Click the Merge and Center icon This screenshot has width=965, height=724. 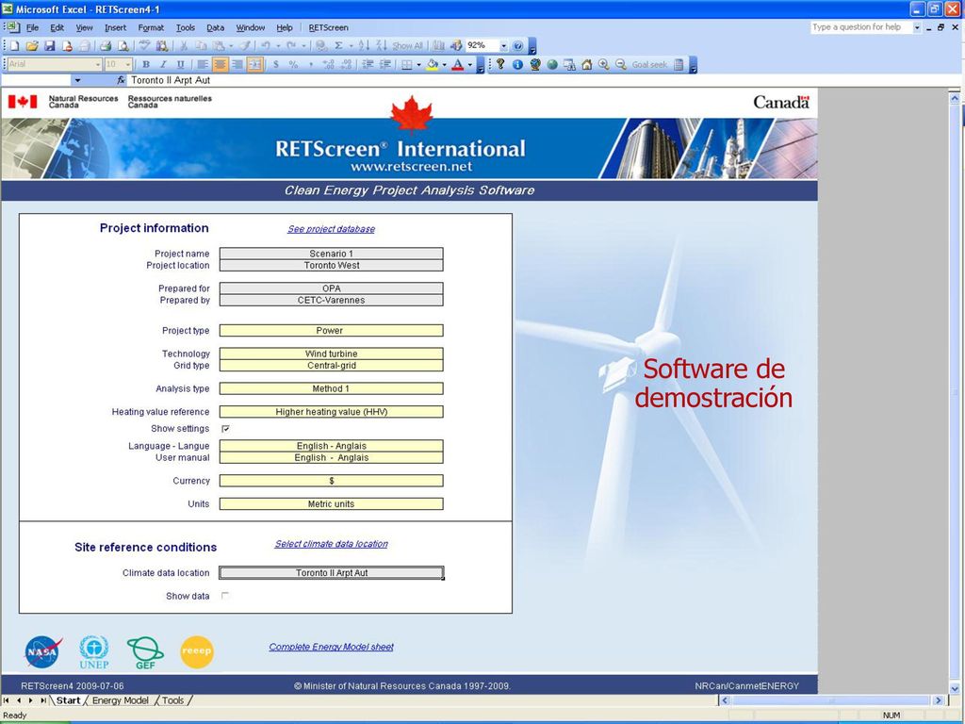click(x=254, y=64)
